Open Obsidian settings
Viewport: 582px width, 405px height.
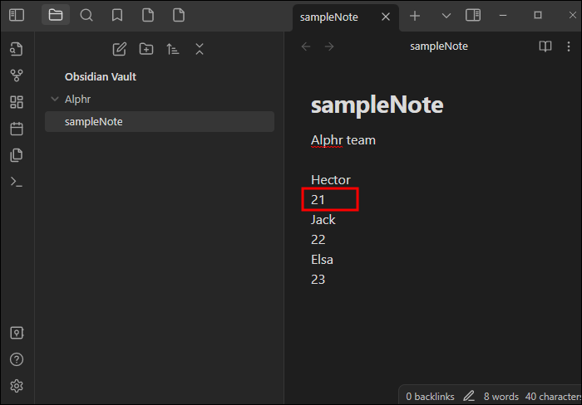(x=17, y=386)
